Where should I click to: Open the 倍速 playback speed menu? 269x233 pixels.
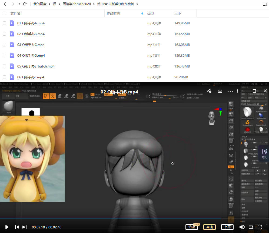[192, 227]
